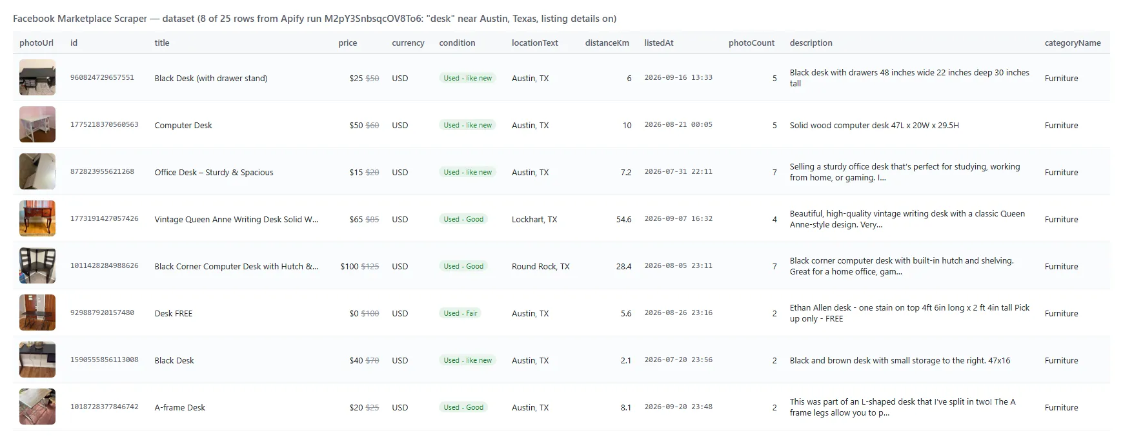The height and width of the screenshot is (442, 1123).
Task: Click the Facebook Marketplace Scraper dataset title
Action: pyautogui.click(x=314, y=19)
